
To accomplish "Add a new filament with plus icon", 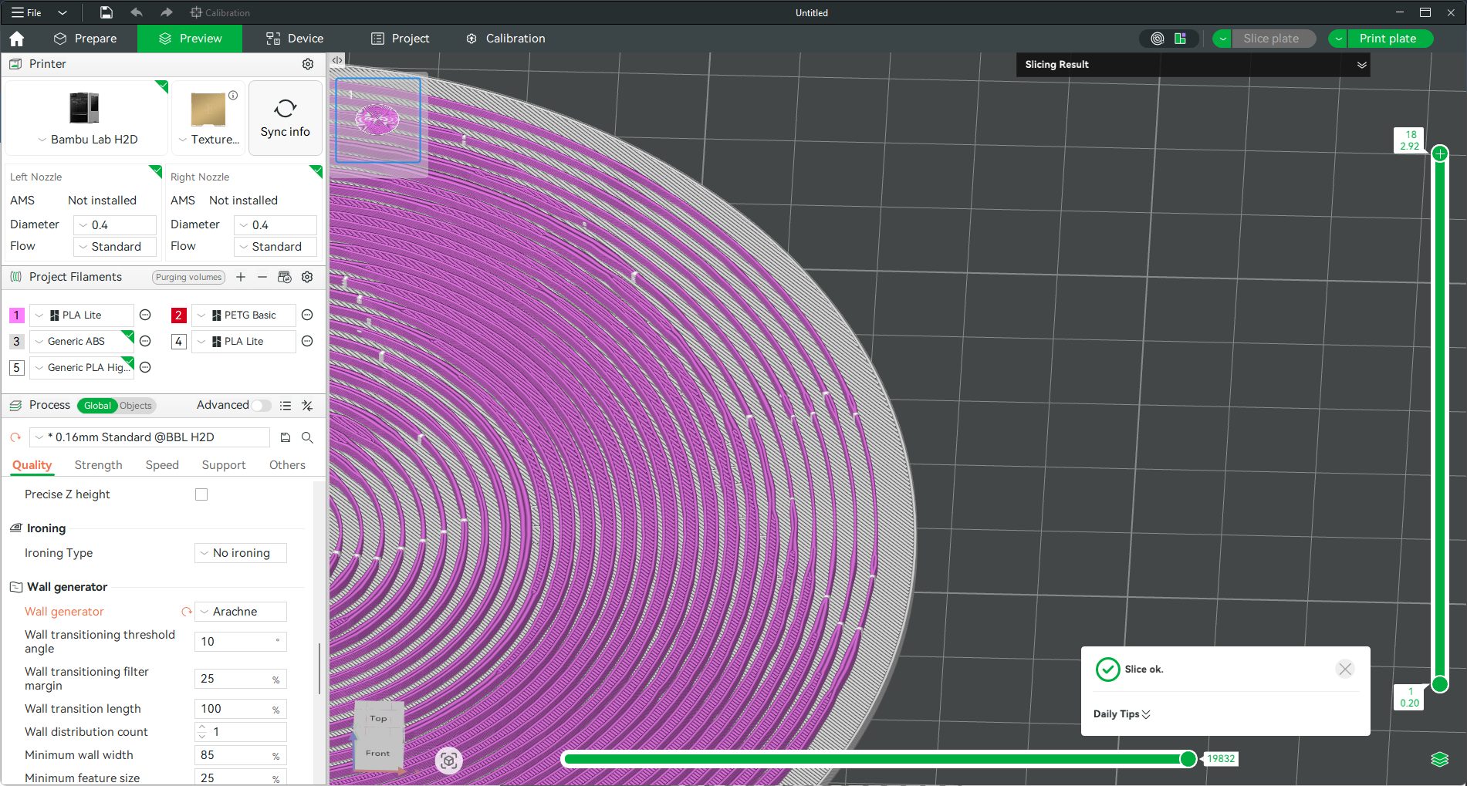I will pos(241,277).
